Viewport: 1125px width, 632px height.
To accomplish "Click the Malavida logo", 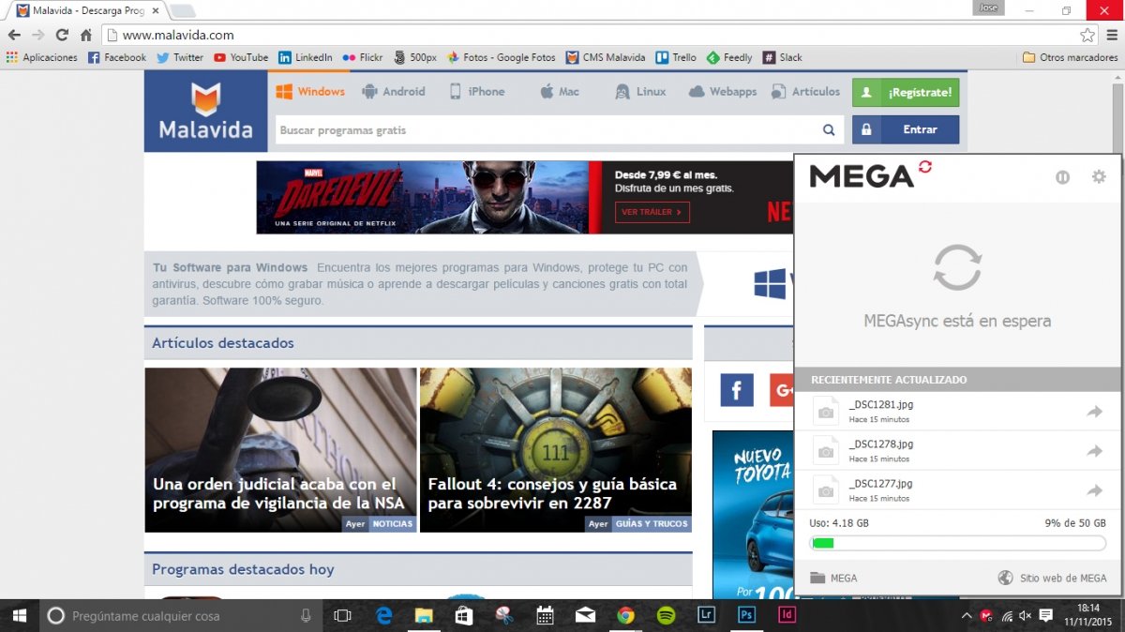I will (205, 111).
